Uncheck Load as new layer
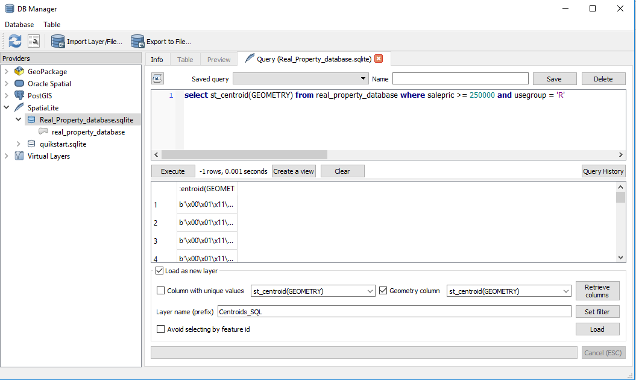Viewport: 636px width, 380px height. click(x=159, y=271)
